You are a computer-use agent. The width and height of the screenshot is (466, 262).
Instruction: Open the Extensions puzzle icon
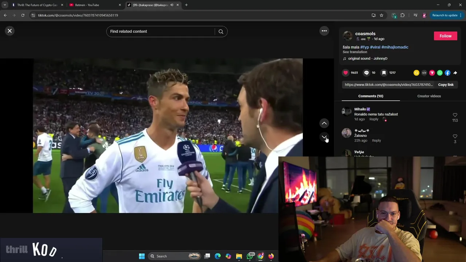click(x=402, y=15)
